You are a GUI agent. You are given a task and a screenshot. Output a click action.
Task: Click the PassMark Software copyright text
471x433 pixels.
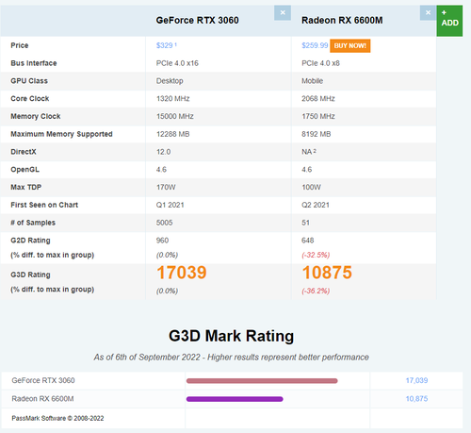[57, 418]
